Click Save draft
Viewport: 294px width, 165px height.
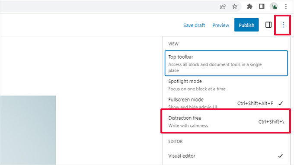[194, 25]
